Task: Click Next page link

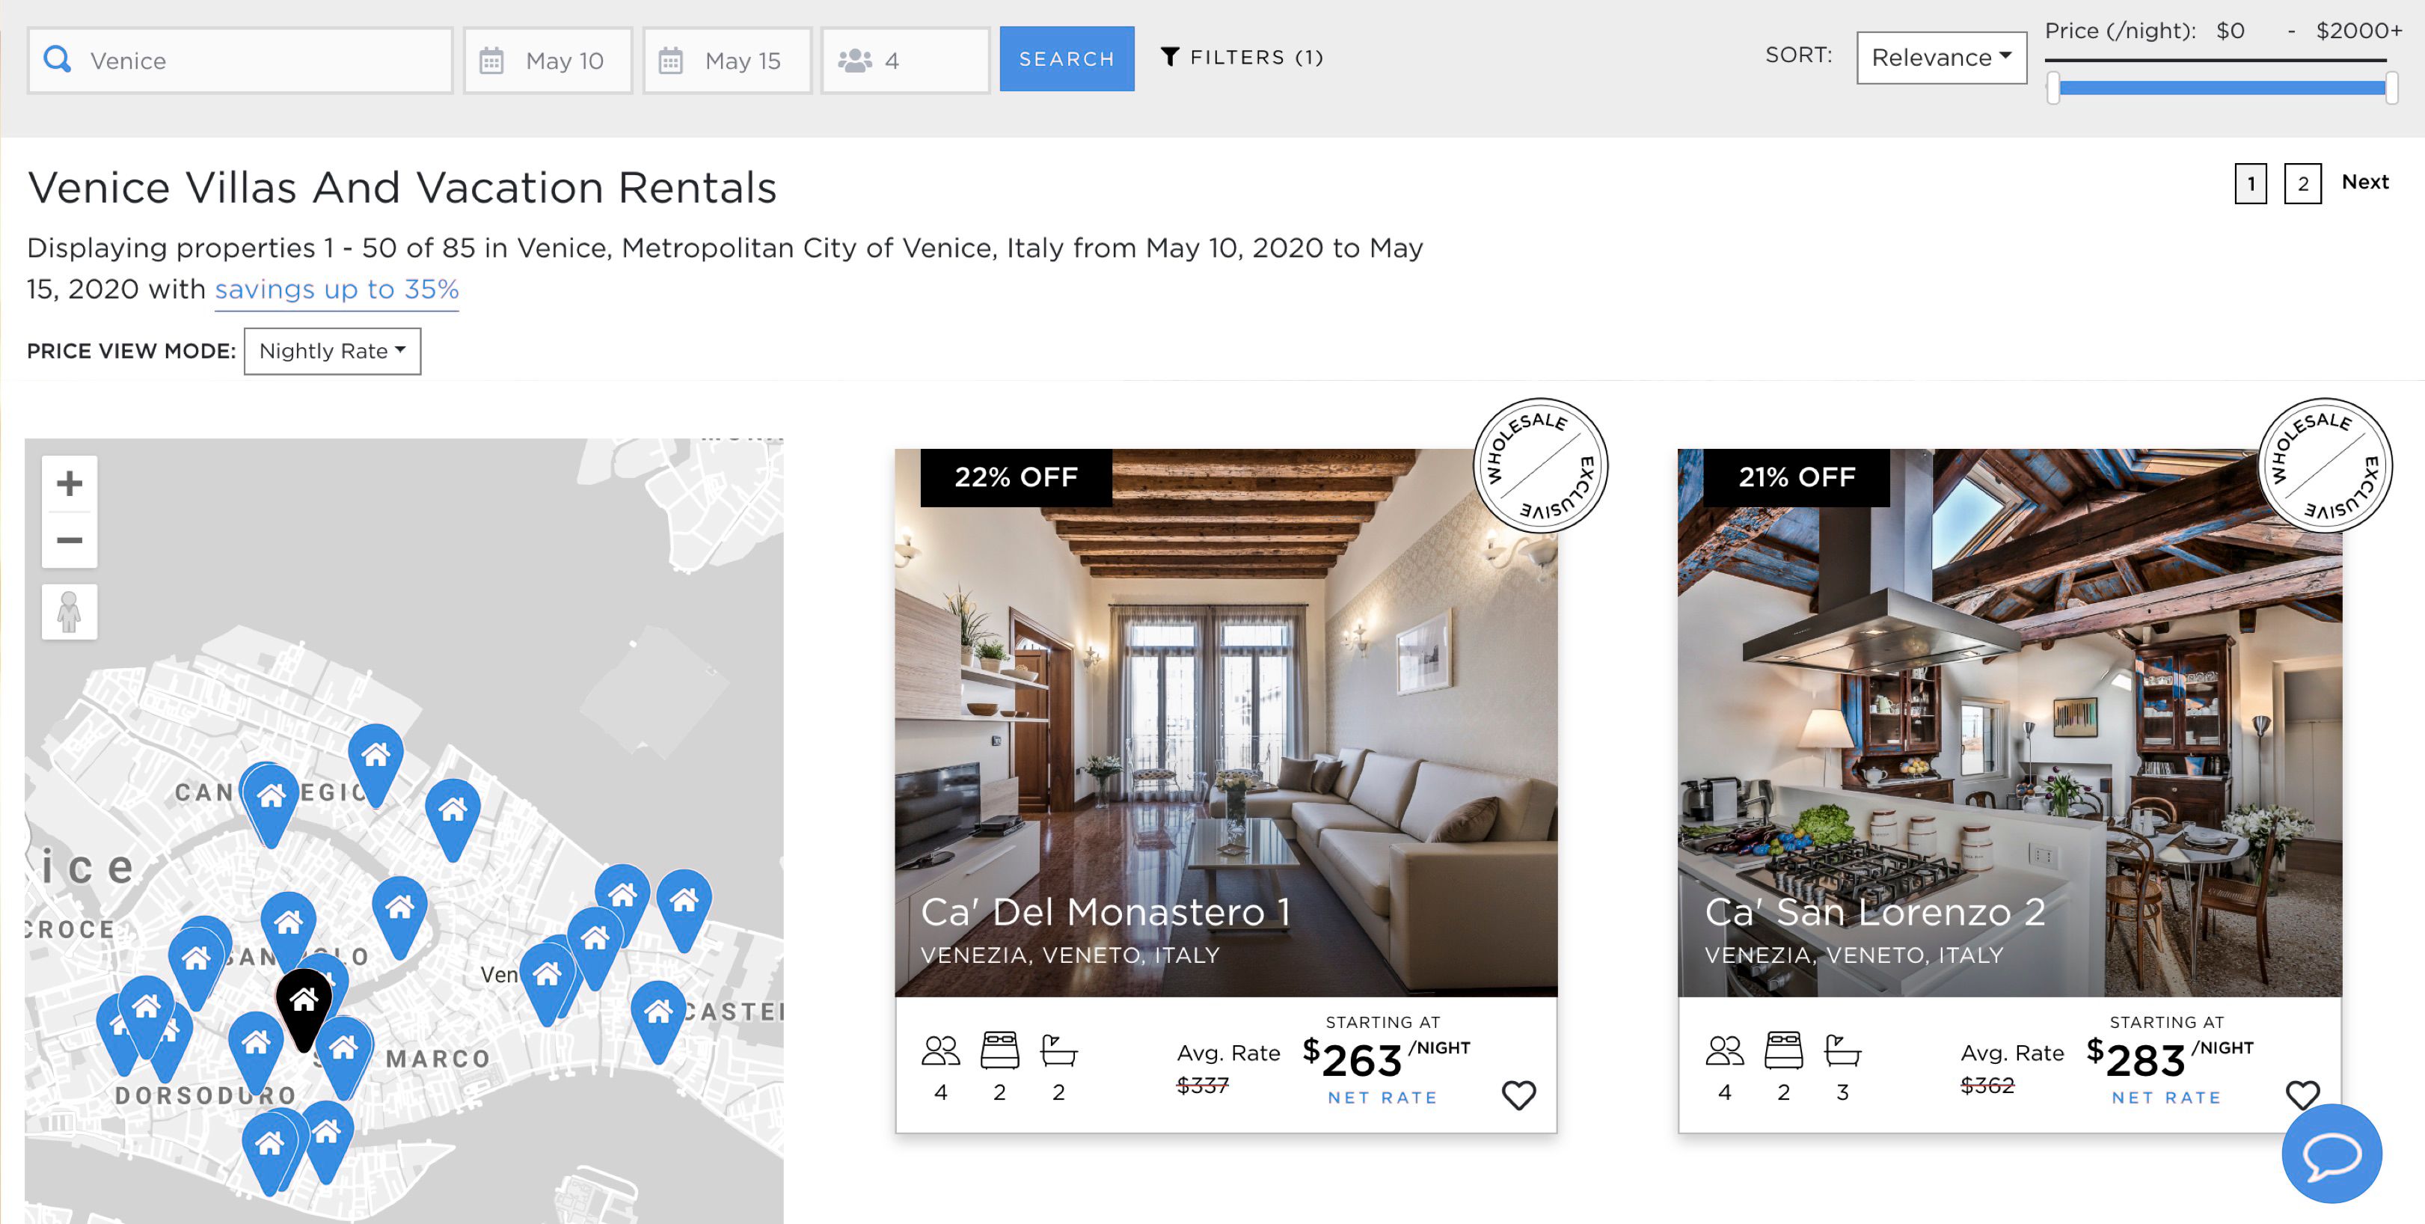Action: pos(2364,183)
